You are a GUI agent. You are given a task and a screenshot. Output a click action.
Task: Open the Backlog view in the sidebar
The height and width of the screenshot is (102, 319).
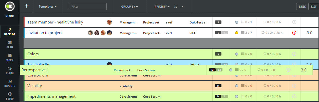tap(10, 32)
